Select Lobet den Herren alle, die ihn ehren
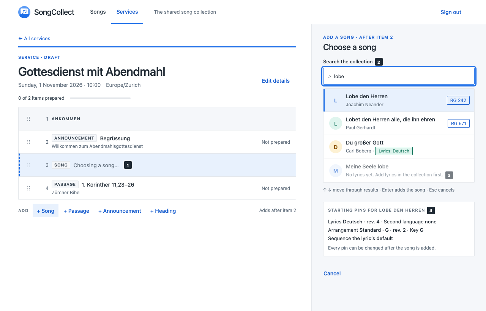The width and height of the screenshot is (486, 311). tap(399, 123)
